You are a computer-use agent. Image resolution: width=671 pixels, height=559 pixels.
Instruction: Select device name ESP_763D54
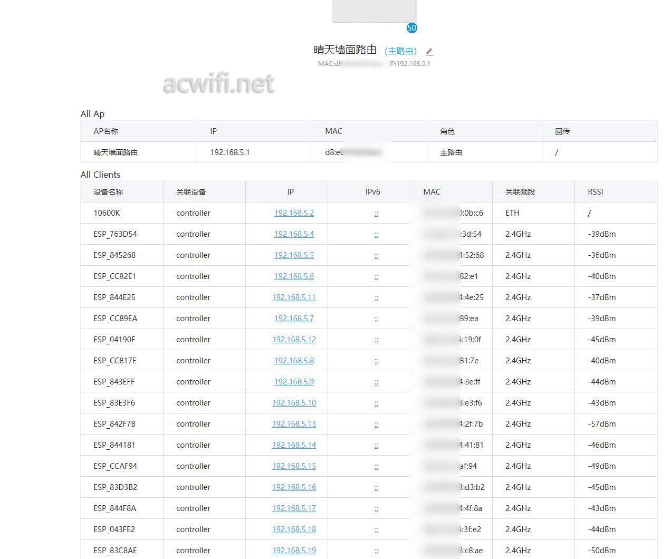pos(115,234)
